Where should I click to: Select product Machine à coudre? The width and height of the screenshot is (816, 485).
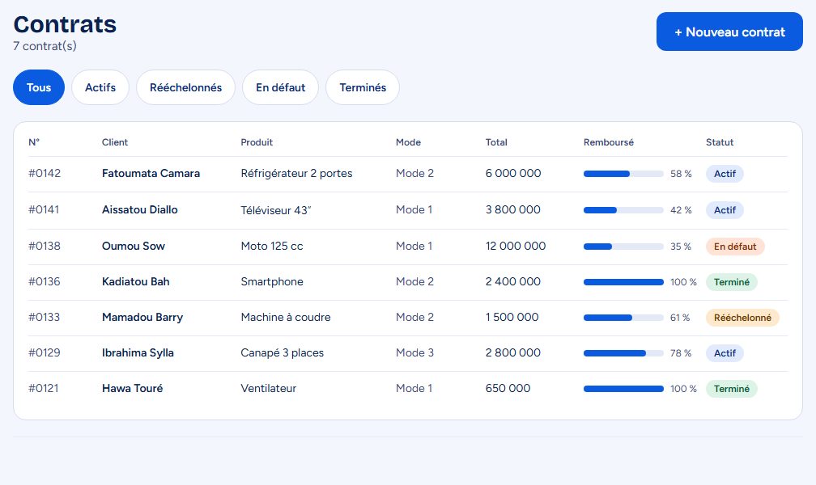(286, 318)
